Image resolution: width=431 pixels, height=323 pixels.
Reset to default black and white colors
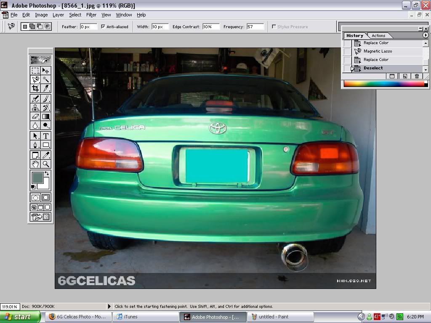pyautogui.click(x=33, y=187)
